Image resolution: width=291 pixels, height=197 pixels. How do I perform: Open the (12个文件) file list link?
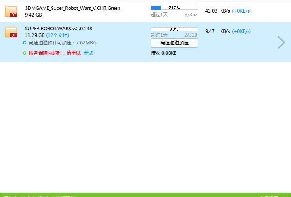tap(57, 35)
